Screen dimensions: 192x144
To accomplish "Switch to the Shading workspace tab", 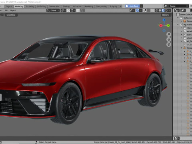I will pyautogui.click(x=66, y=6).
